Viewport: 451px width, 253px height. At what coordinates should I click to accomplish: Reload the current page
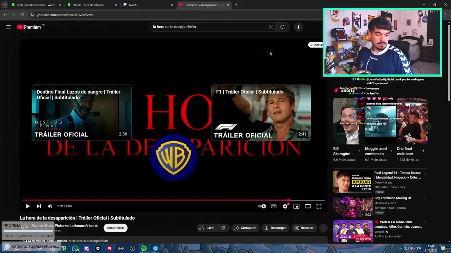tap(22, 15)
